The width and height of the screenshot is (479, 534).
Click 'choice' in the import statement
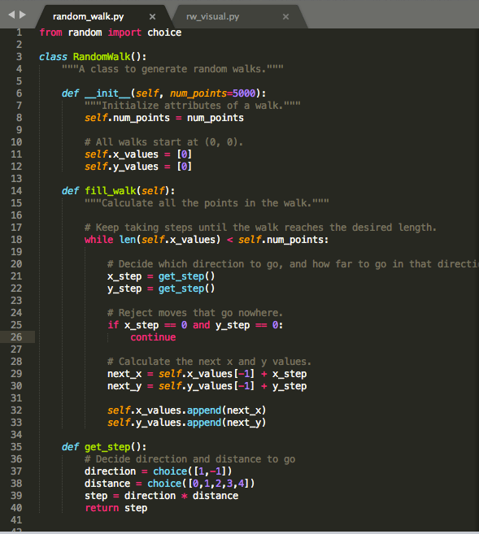pos(164,33)
